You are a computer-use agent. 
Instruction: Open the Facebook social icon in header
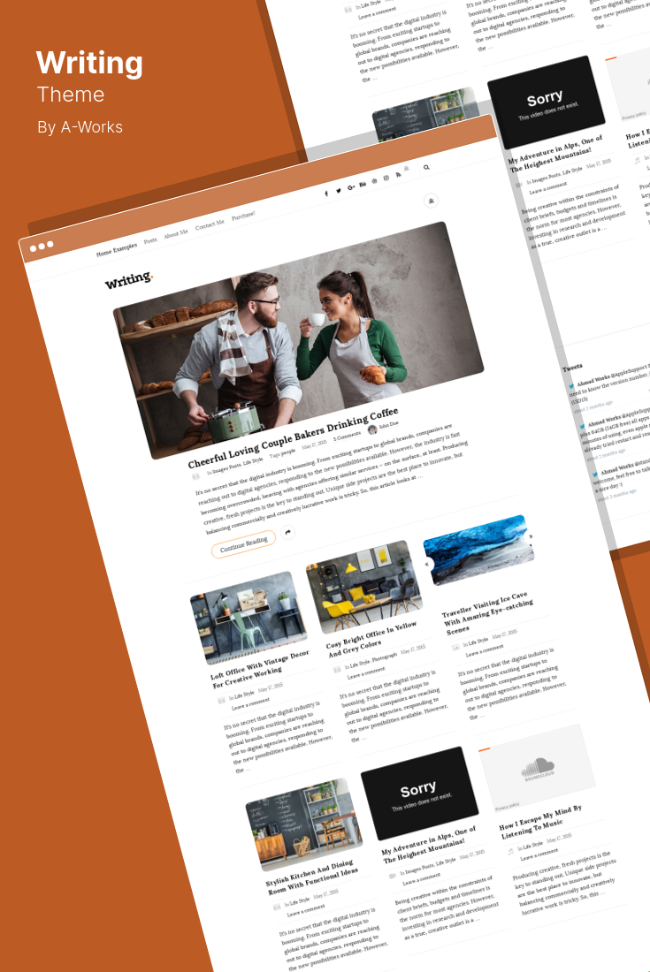click(326, 194)
